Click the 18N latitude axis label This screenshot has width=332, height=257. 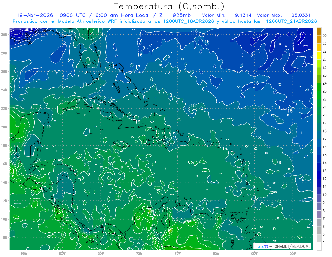pyautogui.click(x=5, y=145)
